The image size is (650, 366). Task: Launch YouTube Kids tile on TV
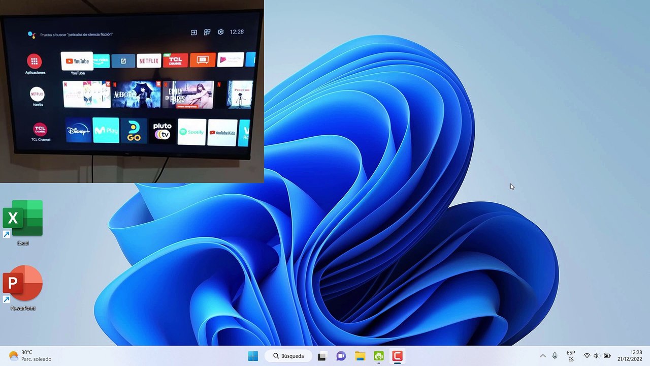pos(222,132)
